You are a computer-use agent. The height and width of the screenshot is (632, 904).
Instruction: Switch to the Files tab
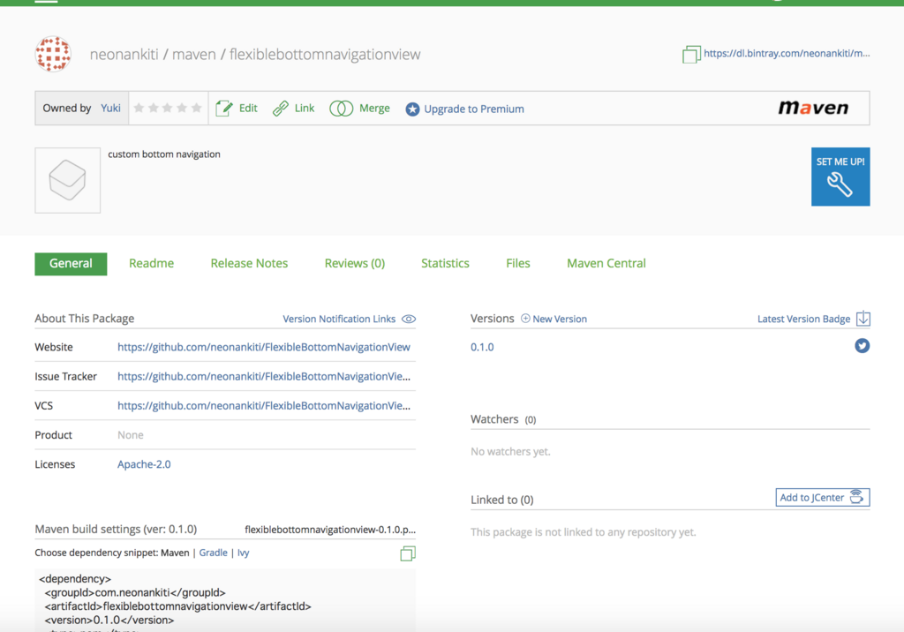517,264
